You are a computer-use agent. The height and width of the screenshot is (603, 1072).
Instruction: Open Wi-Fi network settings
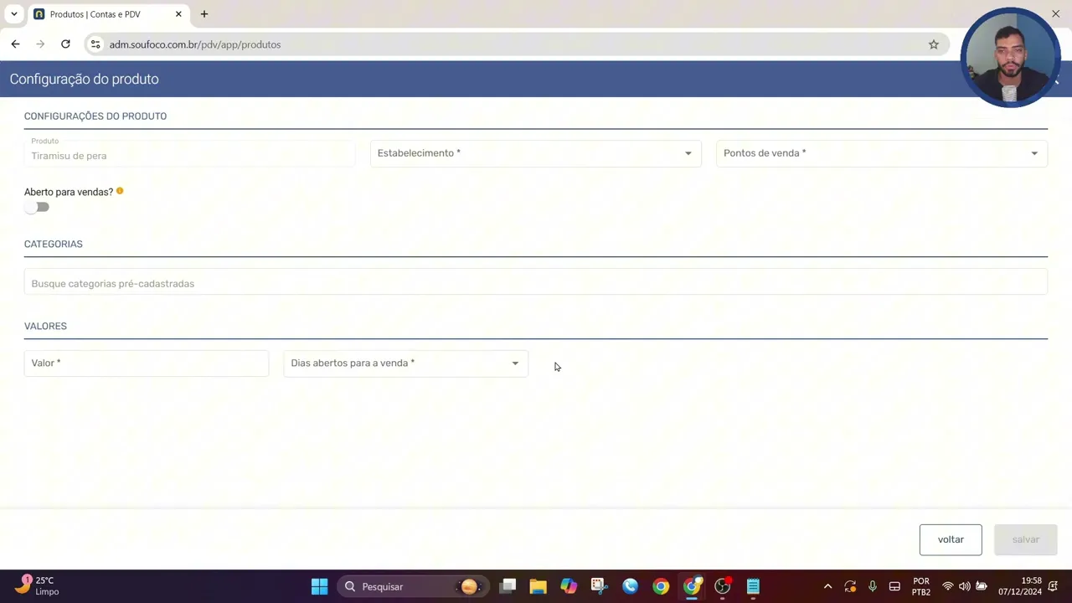coord(948,586)
